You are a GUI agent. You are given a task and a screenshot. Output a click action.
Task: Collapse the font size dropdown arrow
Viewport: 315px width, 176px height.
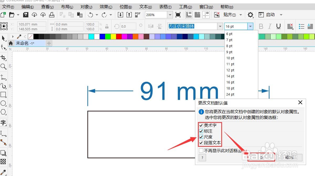pos(250,26)
